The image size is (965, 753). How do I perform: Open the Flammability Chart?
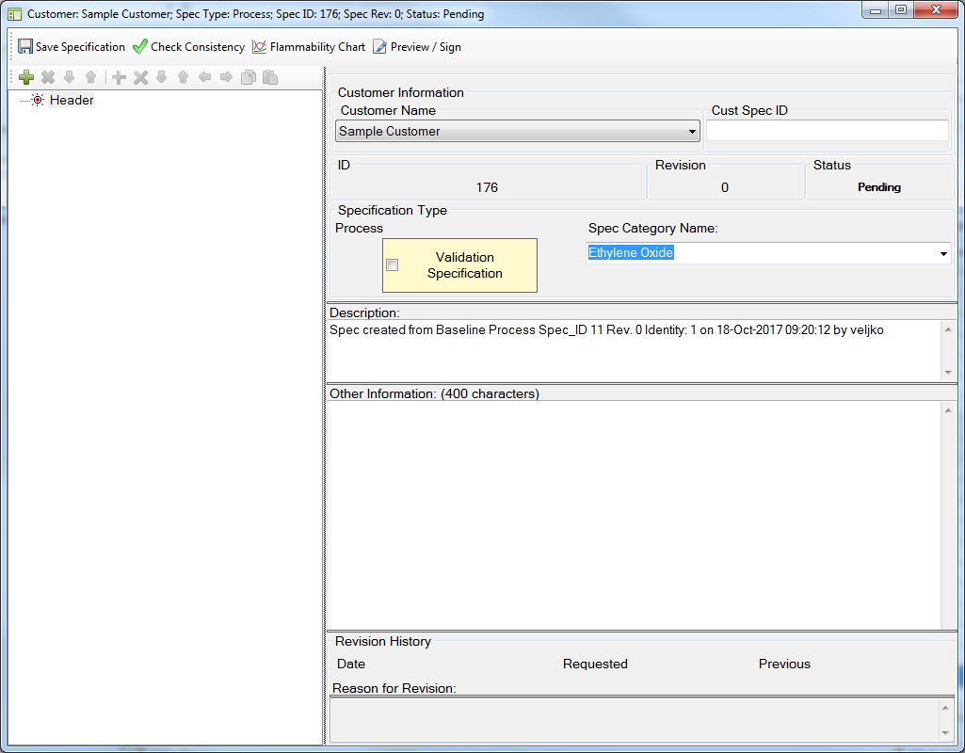tap(309, 47)
